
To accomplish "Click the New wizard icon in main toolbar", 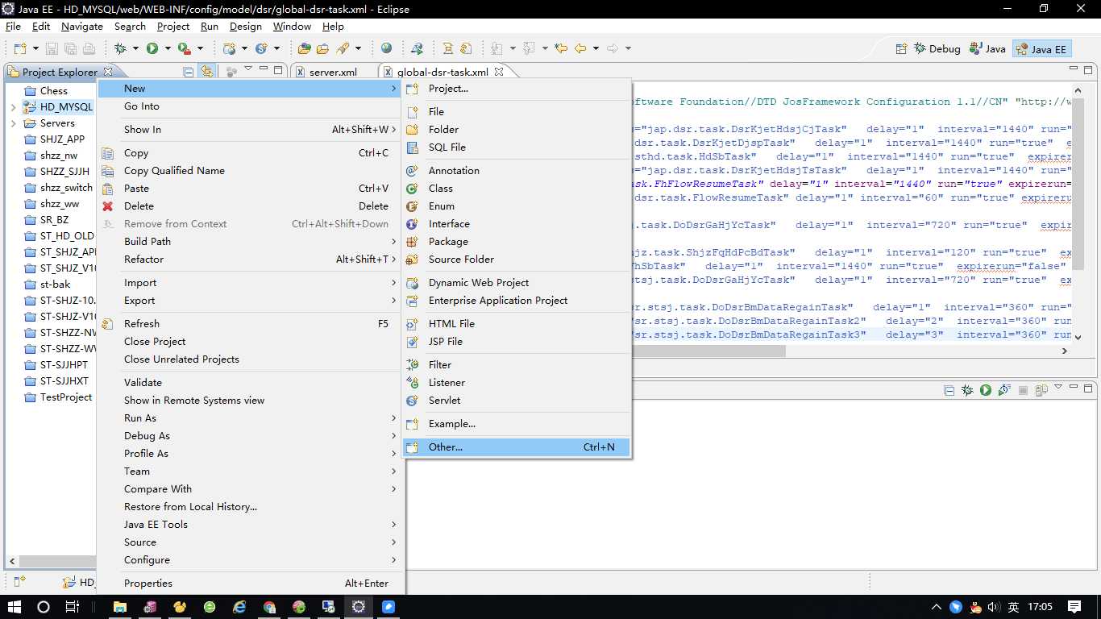I will click(20, 48).
